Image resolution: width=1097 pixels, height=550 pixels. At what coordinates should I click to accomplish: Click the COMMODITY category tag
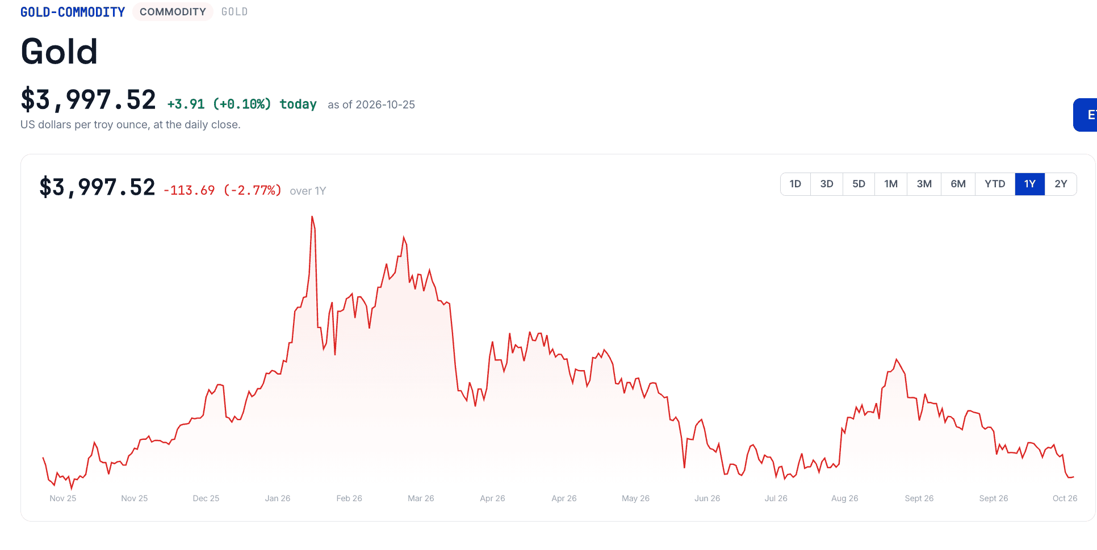click(173, 12)
